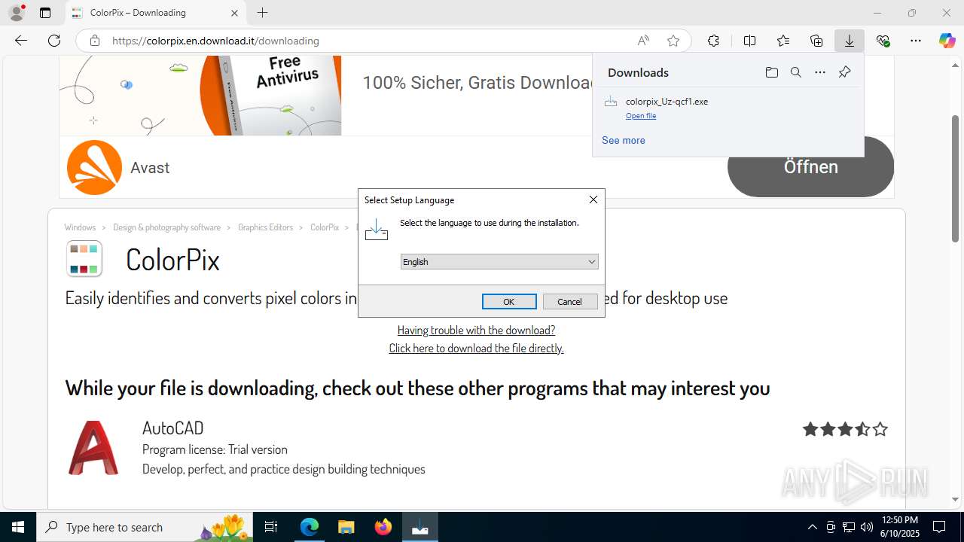Confirm language with OK button
The height and width of the screenshot is (542, 964).
click(509, 301)
